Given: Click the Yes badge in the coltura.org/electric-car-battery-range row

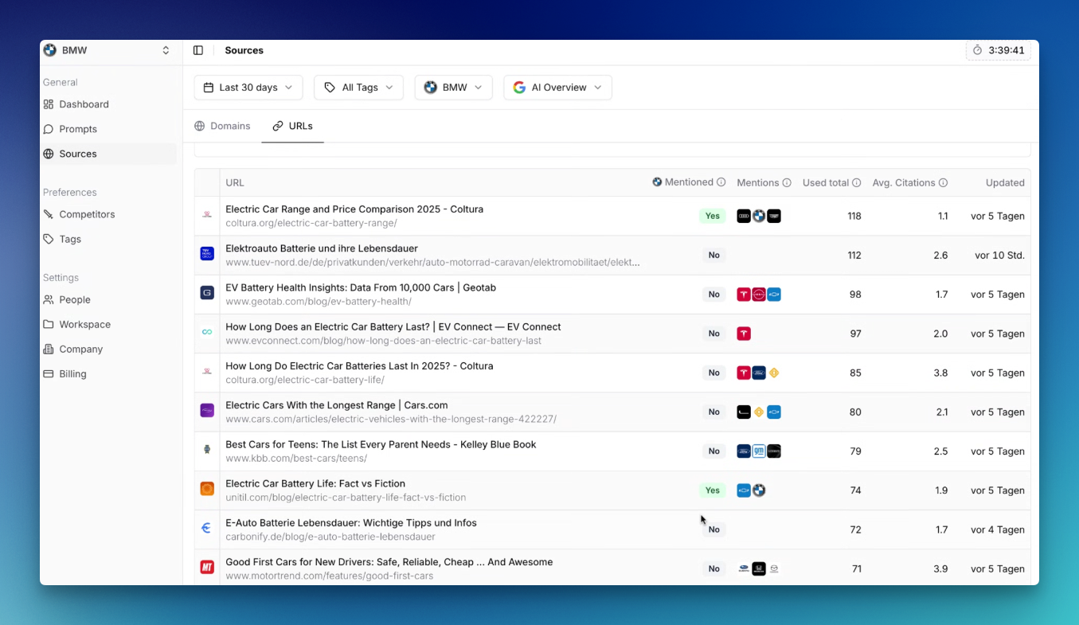Looking at the screenshot, I should click(713, 216).
